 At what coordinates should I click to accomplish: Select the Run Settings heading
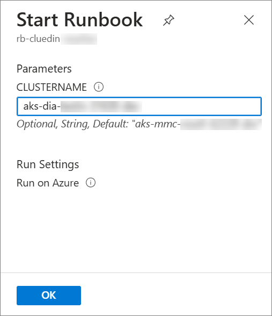click(48, 164)
